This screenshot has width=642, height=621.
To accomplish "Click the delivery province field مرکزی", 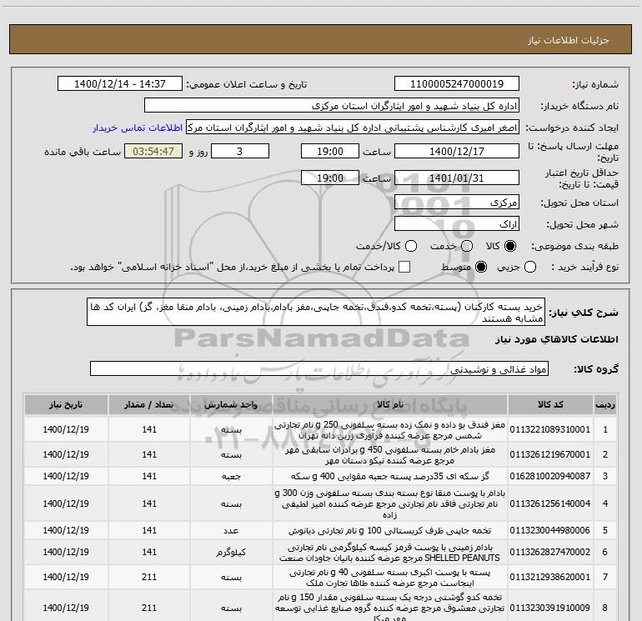I will (x=457, y=203).
